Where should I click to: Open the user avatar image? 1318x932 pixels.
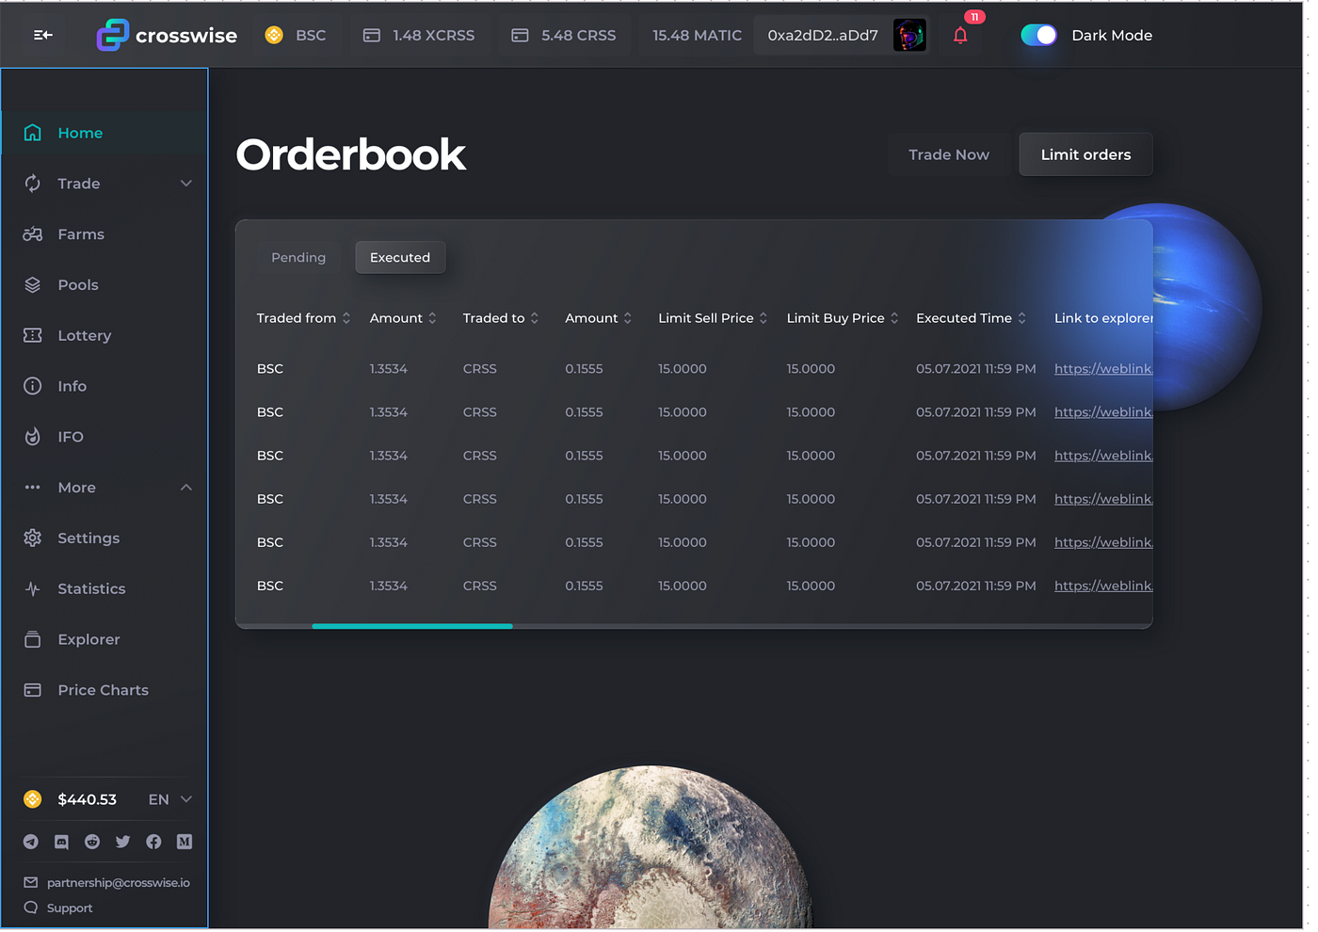(x=909, y=35)
